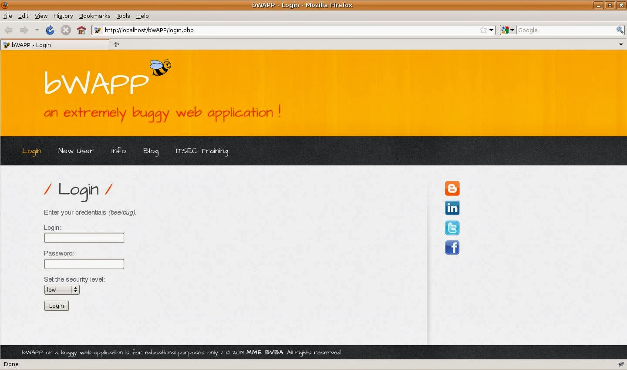Open a new tab with the plus icon

116,44
